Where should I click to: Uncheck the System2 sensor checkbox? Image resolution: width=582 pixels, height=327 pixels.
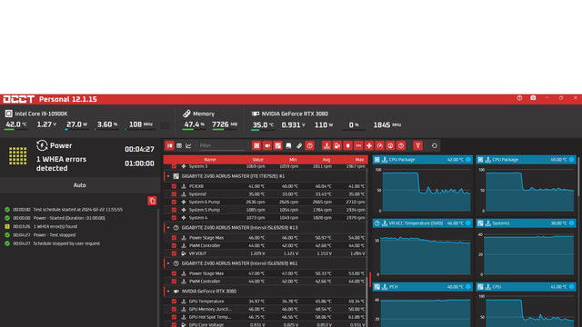tap(174, 193)
